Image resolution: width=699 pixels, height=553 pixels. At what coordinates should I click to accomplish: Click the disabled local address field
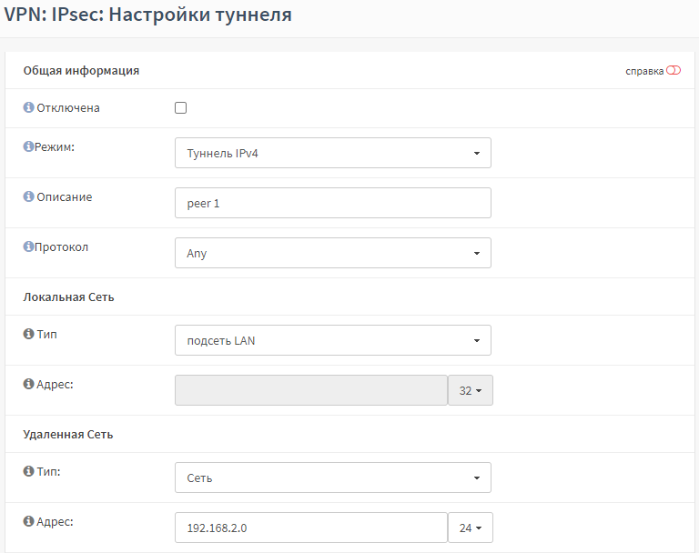point(311,390)
